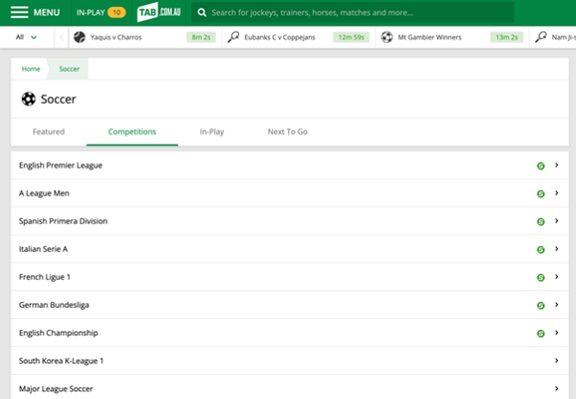Click the search magnifier icon
This screenshot has height=399, width=576.
click(202, 12)
